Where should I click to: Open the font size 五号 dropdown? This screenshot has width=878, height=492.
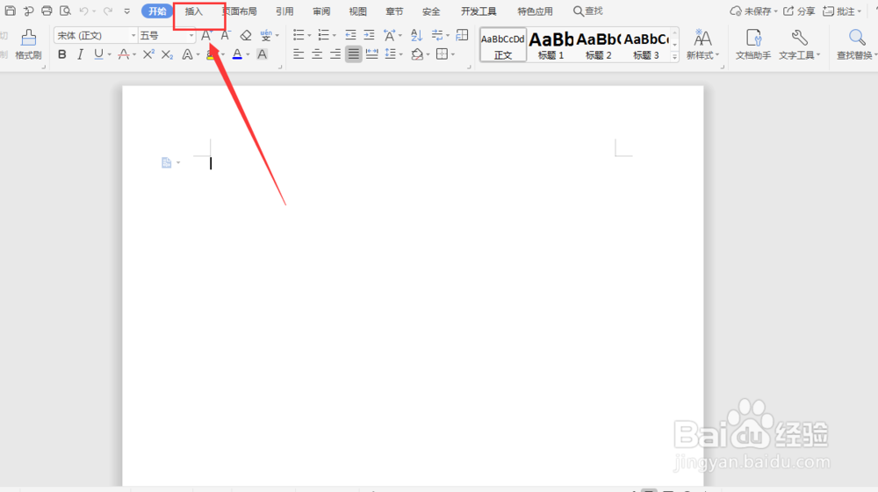click(191, 35)
